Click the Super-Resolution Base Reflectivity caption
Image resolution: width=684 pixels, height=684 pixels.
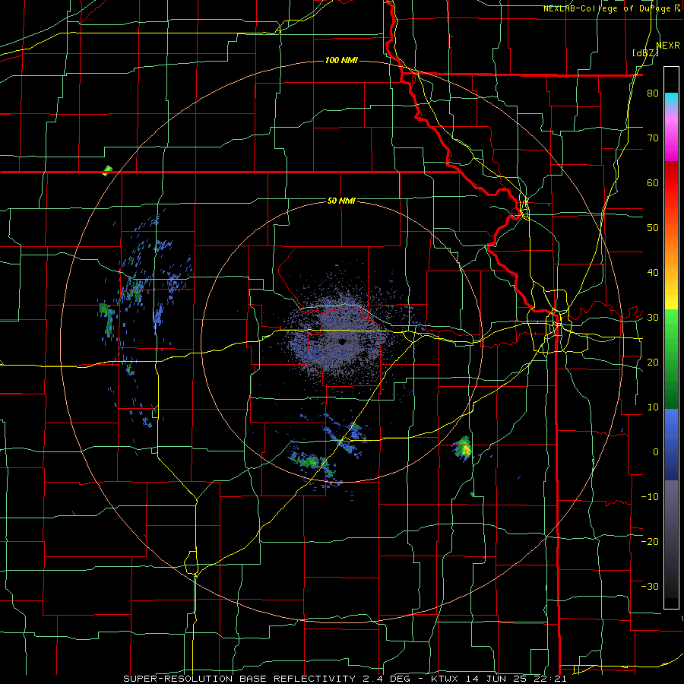click(344, 679)
